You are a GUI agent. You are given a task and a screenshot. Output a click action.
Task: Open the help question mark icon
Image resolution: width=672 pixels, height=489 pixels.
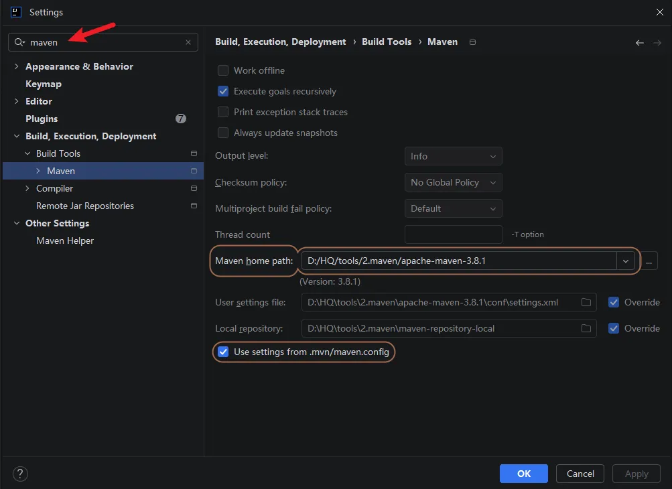click(x=21, y=474)
